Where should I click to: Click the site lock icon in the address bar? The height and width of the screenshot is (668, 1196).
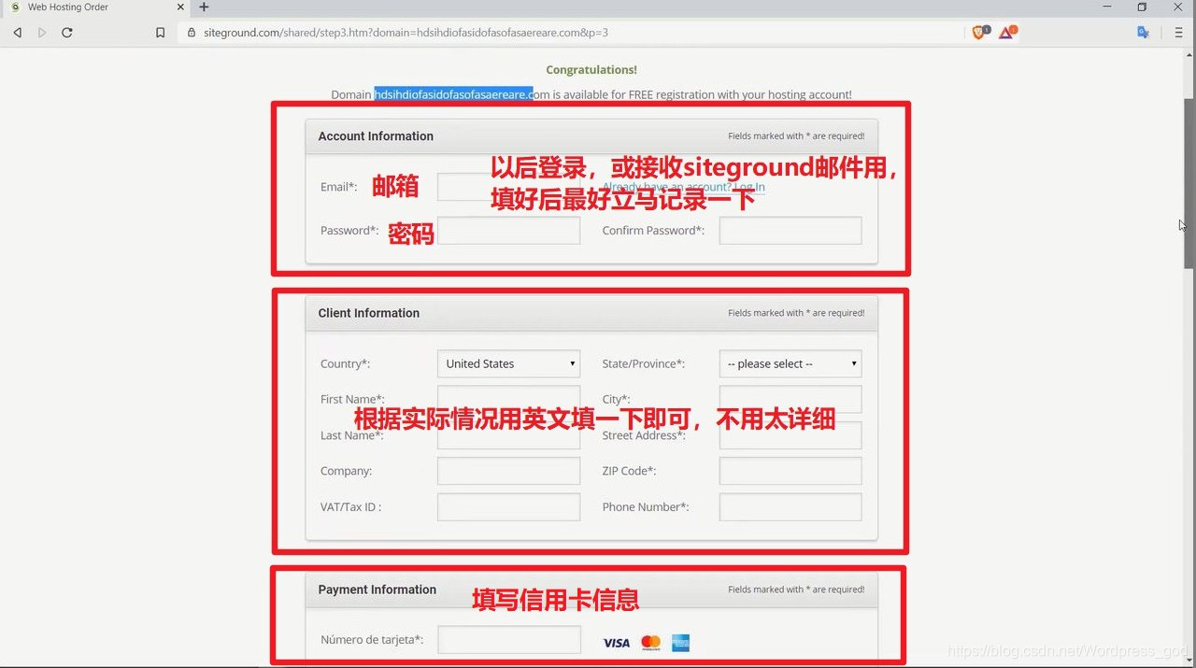pyautogui.click(x=192, y=33)
